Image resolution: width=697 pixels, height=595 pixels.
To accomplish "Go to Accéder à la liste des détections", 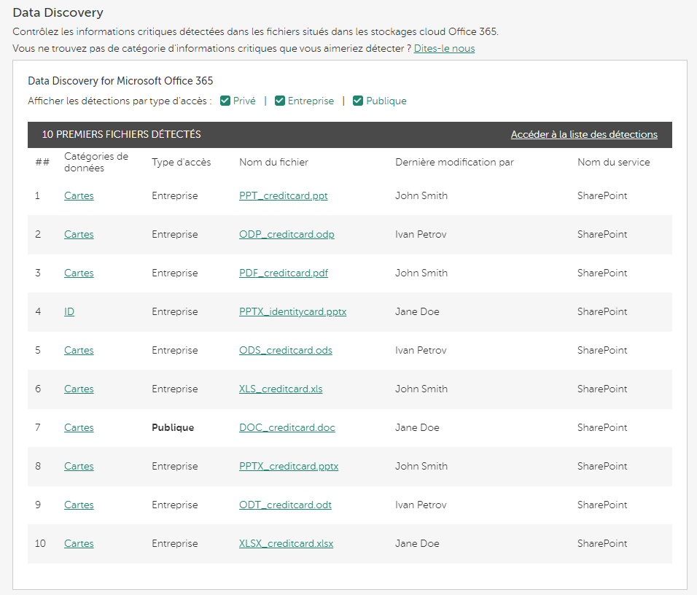I will pyautogui.click(x=584, y=135).
